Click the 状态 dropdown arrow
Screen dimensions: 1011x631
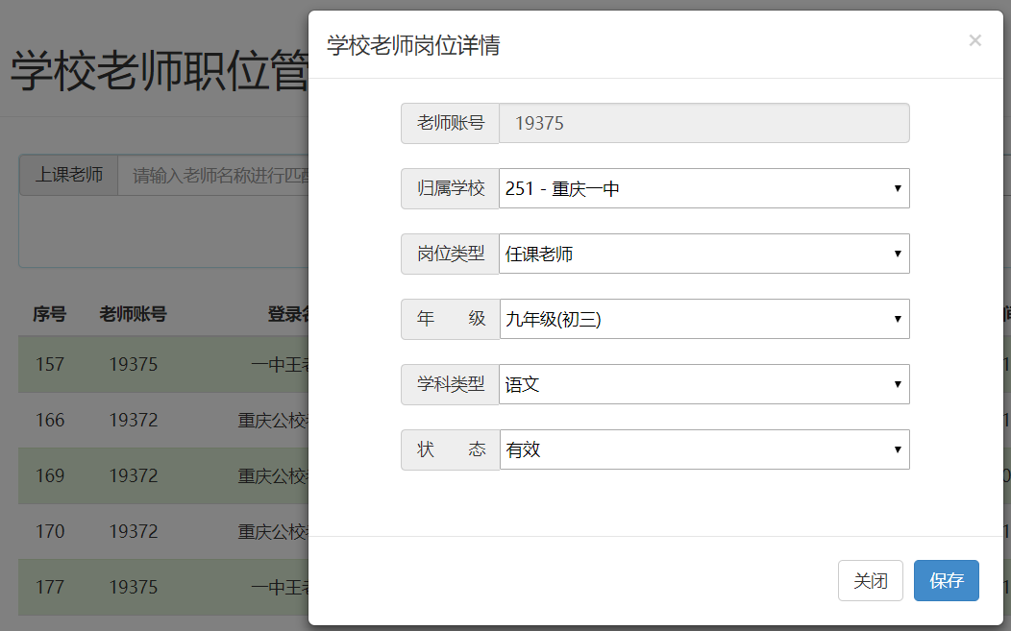tap(896, 449)
